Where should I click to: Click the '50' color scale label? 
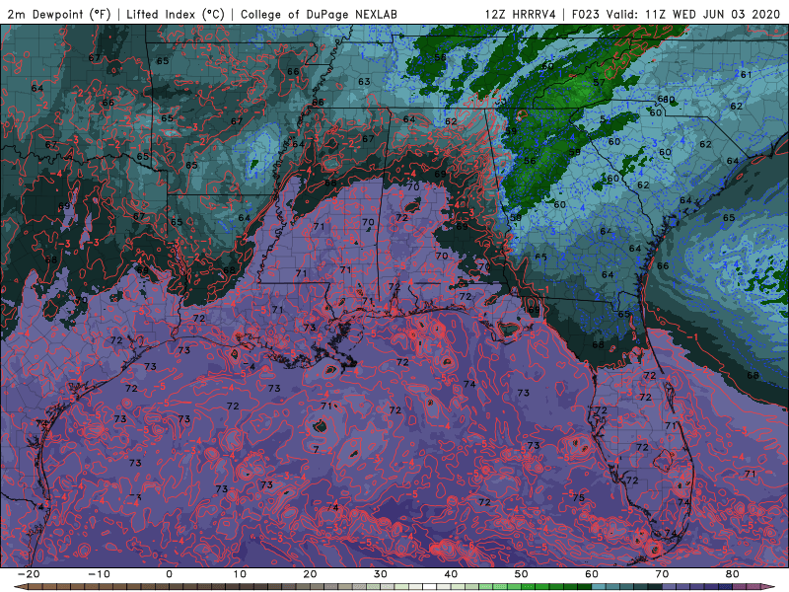point(522,574)
